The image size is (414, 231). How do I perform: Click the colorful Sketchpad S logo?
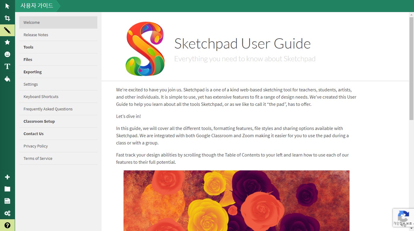pos(145,49)
